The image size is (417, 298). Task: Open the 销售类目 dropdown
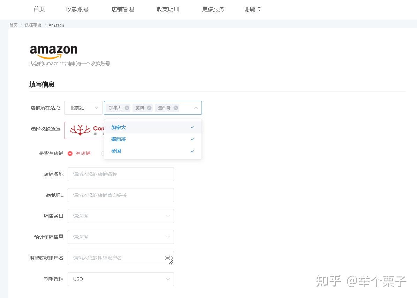121,216
